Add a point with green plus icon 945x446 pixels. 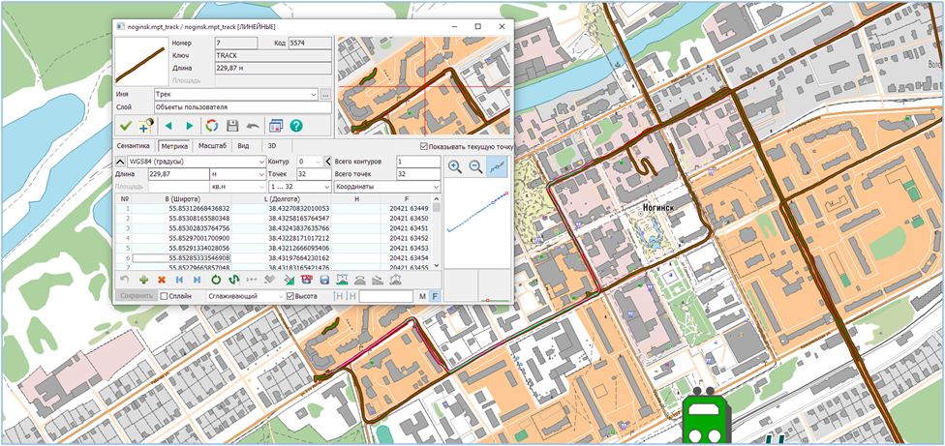tap(143, 280)
